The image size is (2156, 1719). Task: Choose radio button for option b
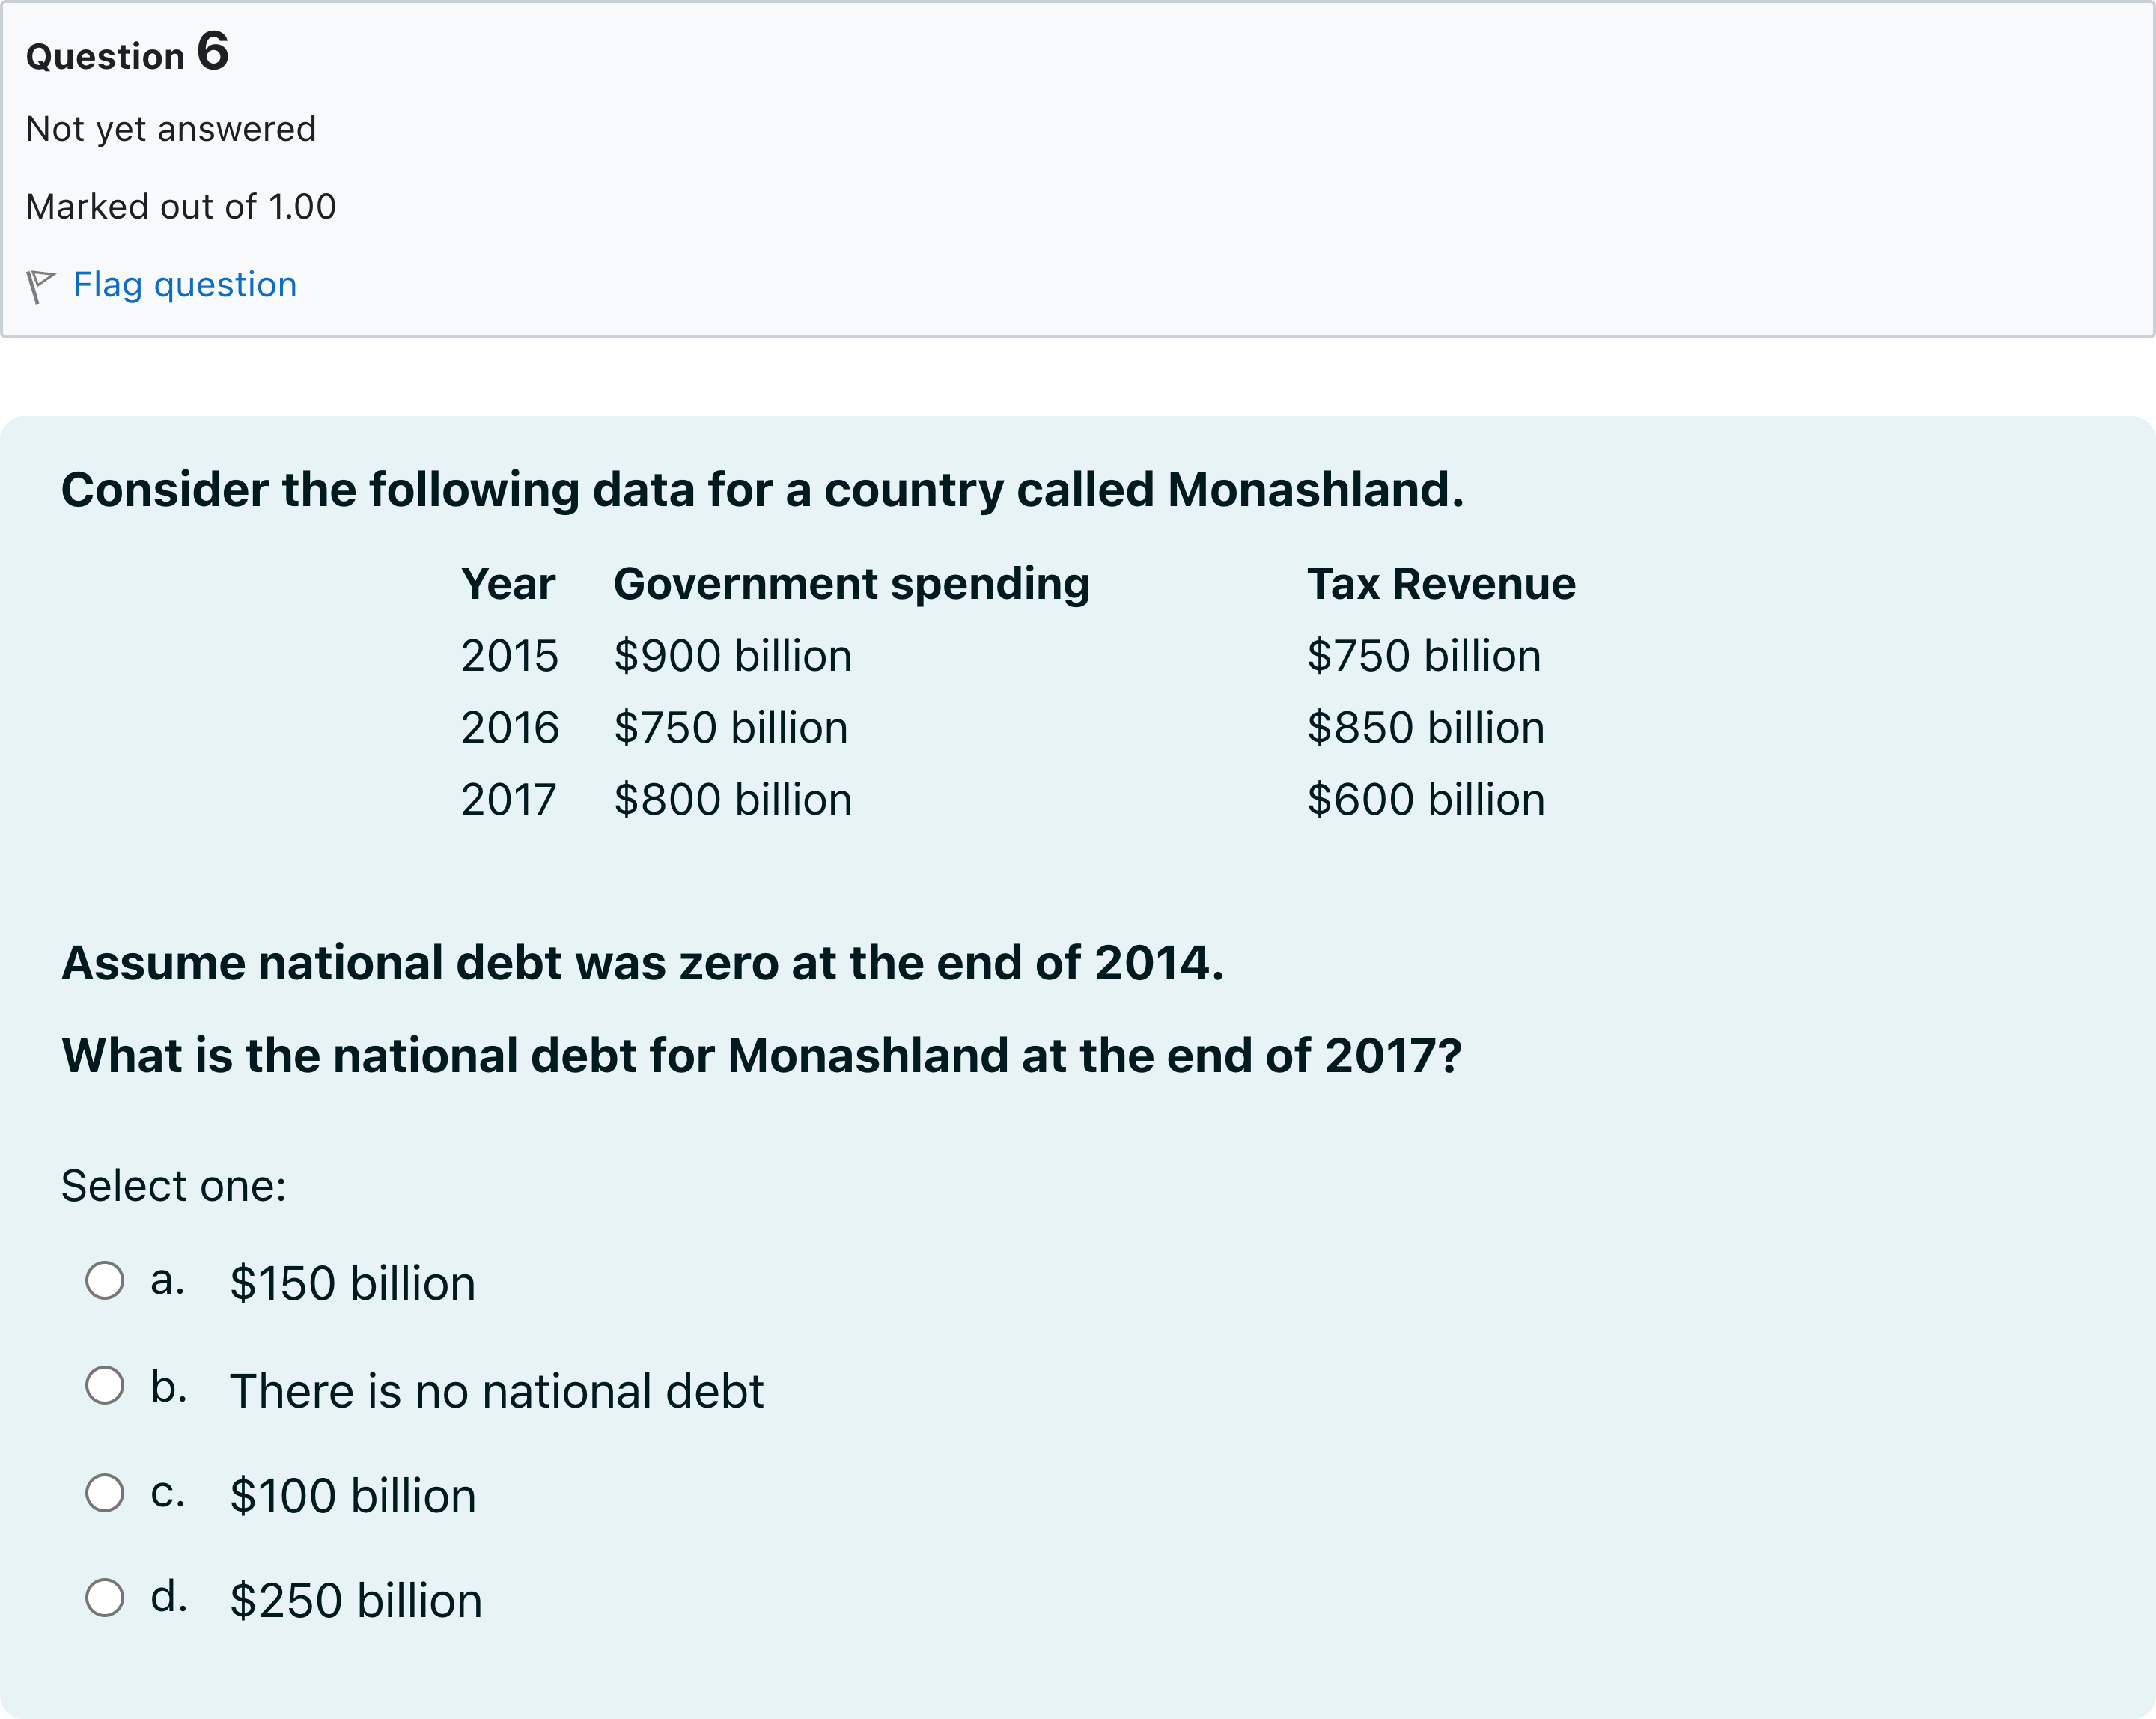pyautogui.click(x=105, y=1386)
